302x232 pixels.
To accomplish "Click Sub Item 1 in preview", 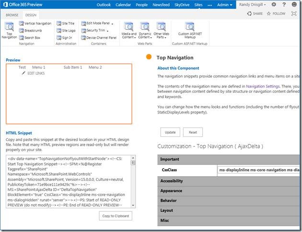I will point(73,67).
